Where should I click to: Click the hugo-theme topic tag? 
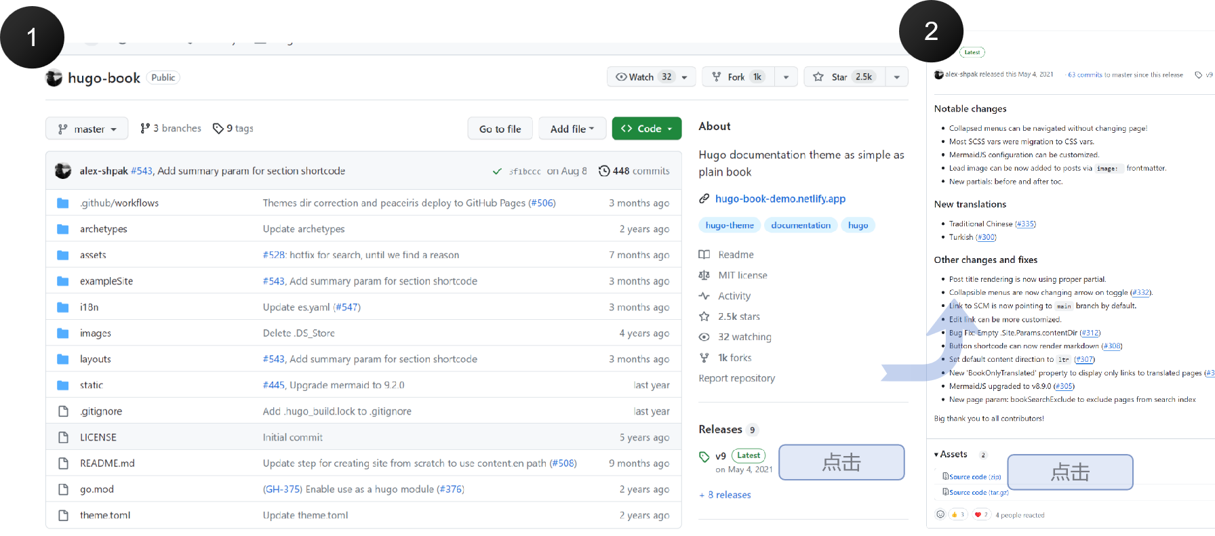click(x=730, y=226)
